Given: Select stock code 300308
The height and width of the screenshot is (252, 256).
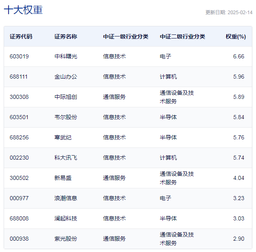Looking at the screenshot, I should tap(19, 97).
